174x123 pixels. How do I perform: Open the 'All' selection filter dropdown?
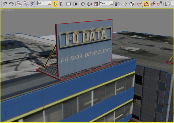click(44, 3)
